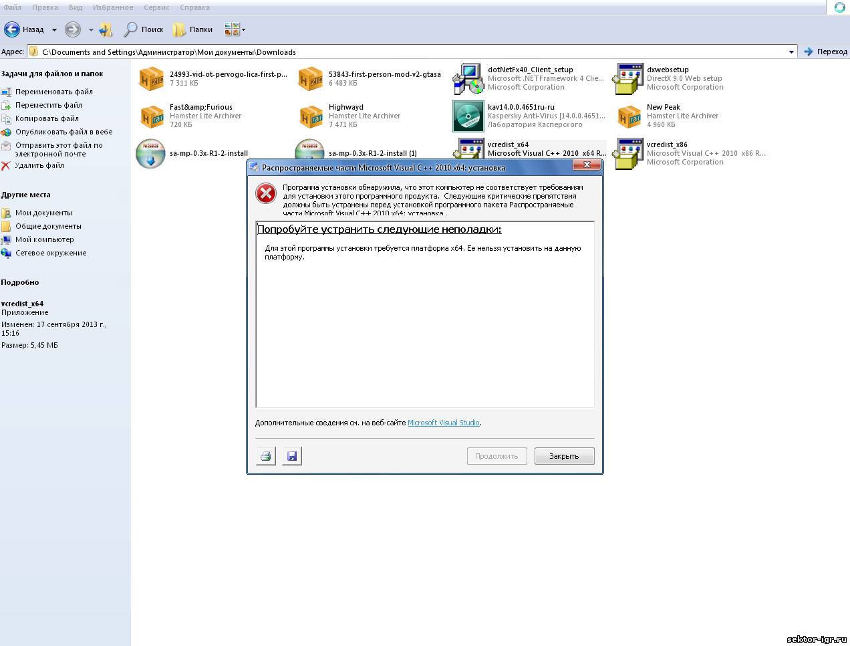Click the delete (red X) icon in tasks

6,165
